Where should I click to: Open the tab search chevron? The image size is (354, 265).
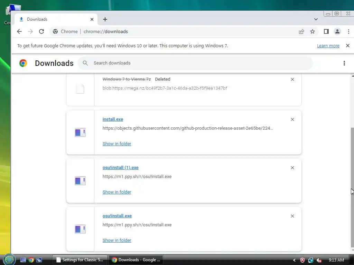click(316, 19)
